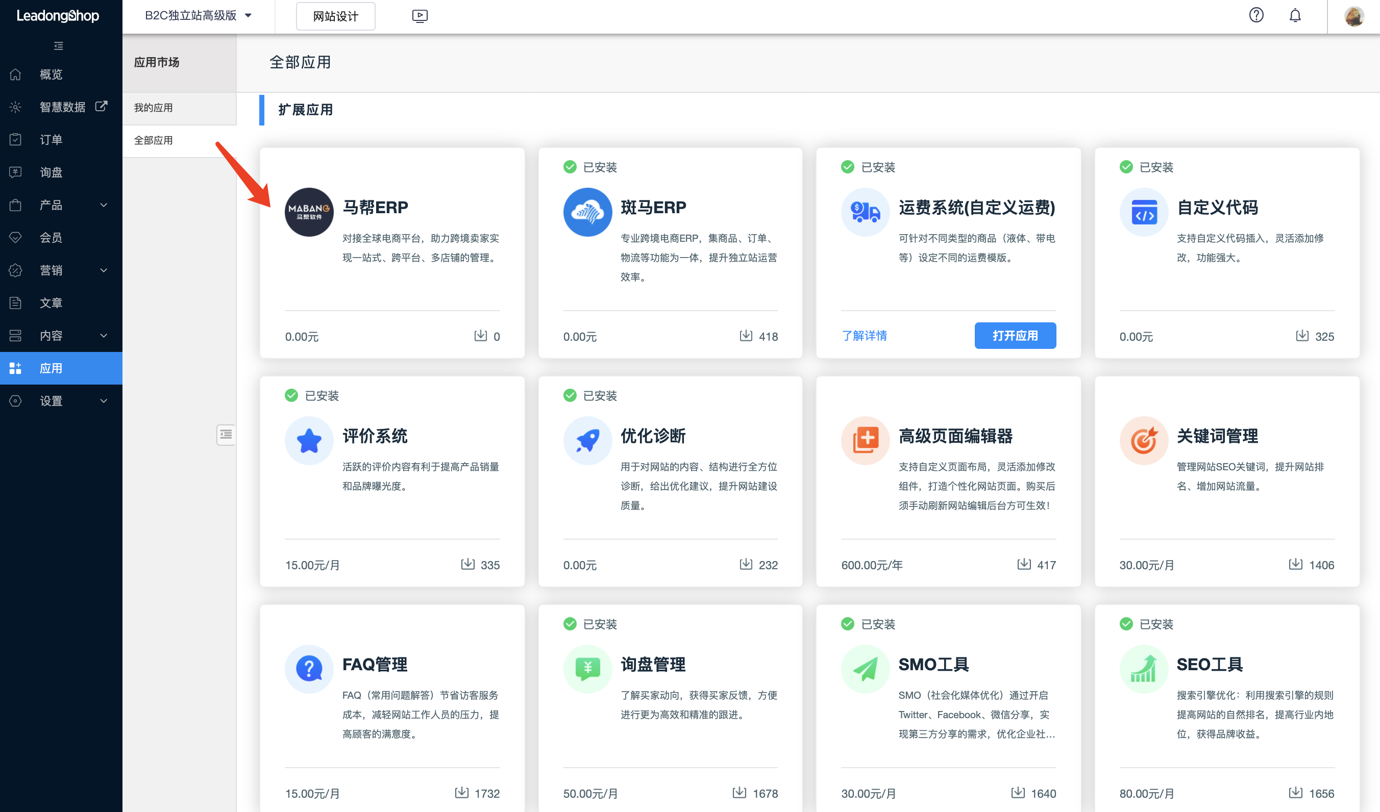
Task: Switch to the 我的应用 tab
Action: (154, 108)
